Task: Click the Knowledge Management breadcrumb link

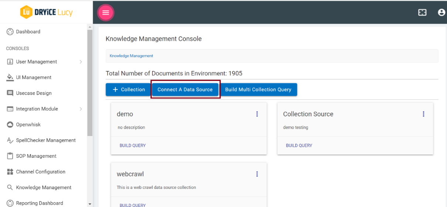Action: tap(131, 56)
